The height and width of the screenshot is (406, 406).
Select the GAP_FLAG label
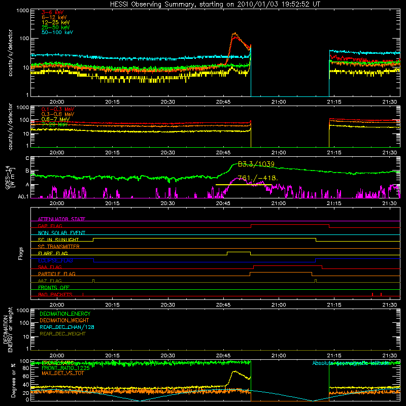[50, 226]
